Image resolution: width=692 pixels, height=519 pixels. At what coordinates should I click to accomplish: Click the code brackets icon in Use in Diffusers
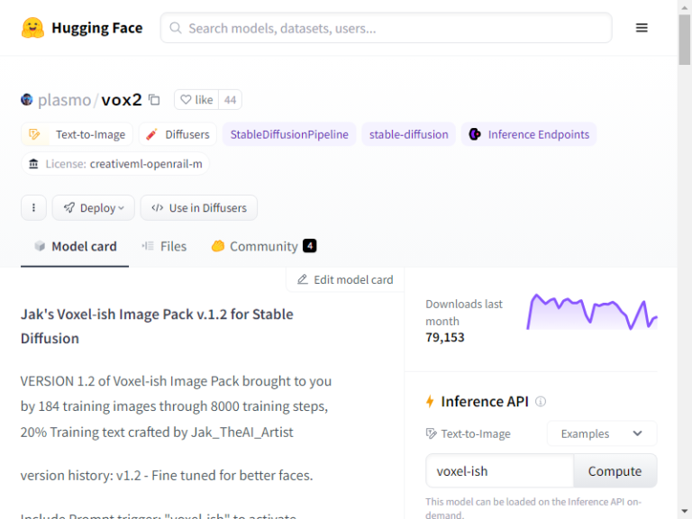pos(157,207)
